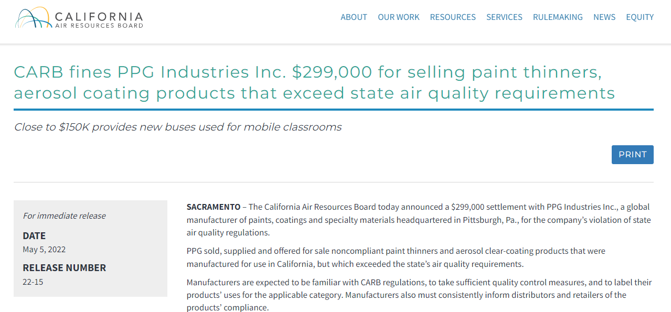Click the bold SACRAMENTO dateline
This screenshot has height=312, width=671.
pyautogui.click(x=214, y=207)
